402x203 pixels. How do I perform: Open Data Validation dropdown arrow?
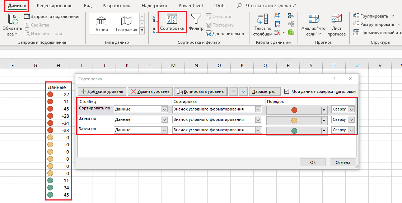click(284, 33)
